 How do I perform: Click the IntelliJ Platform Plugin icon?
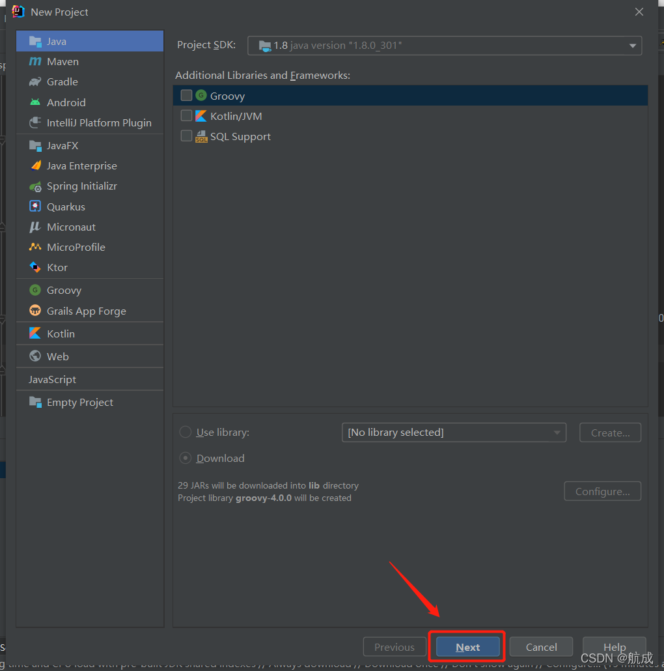(x=35, y=122)
